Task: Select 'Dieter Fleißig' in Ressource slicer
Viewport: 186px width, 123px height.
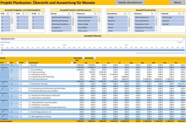Action: (87, 24)
